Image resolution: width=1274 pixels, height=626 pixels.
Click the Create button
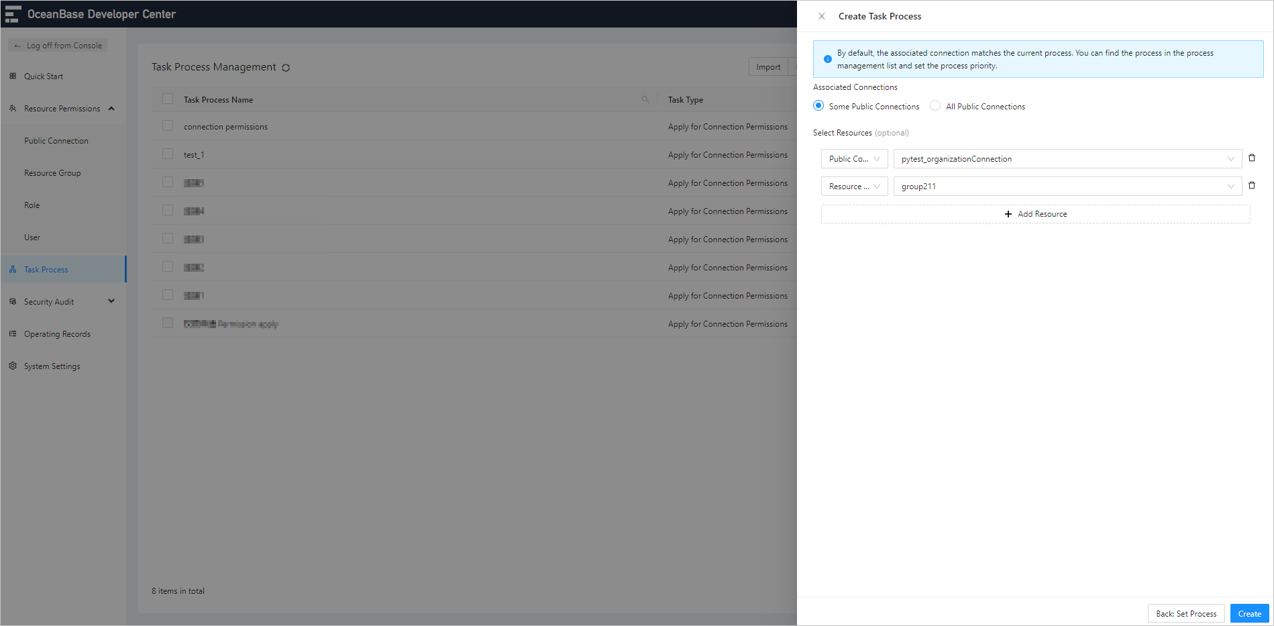pos(1249,613)
